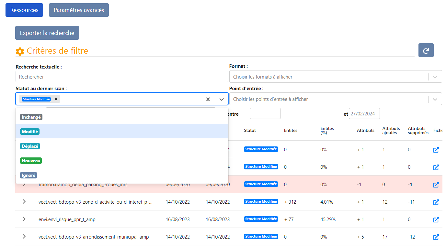Screen dimensions: 446x246
Task: Click the 45.29% entities percentage
Action: click(328, 219)
